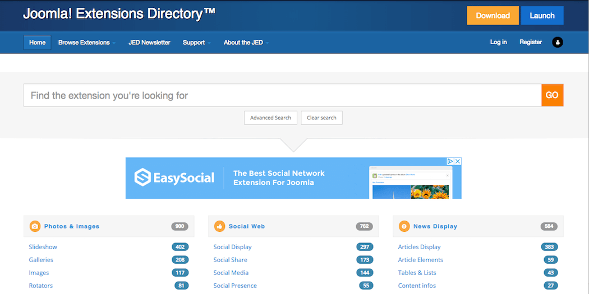Click the EasySocial logo in banner
Screen dimensions: 589x294
[174, 178]
